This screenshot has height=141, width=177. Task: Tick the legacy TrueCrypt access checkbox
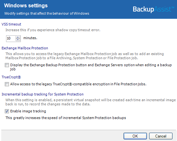pos(7,84)
